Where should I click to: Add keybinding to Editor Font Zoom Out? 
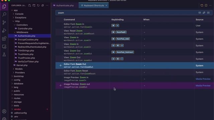[x=61, y=65]
